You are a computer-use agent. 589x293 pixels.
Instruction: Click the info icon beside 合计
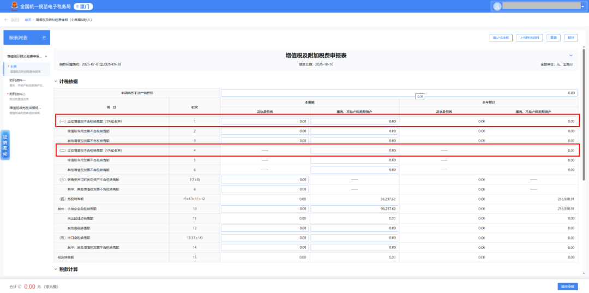pos(20,286)
